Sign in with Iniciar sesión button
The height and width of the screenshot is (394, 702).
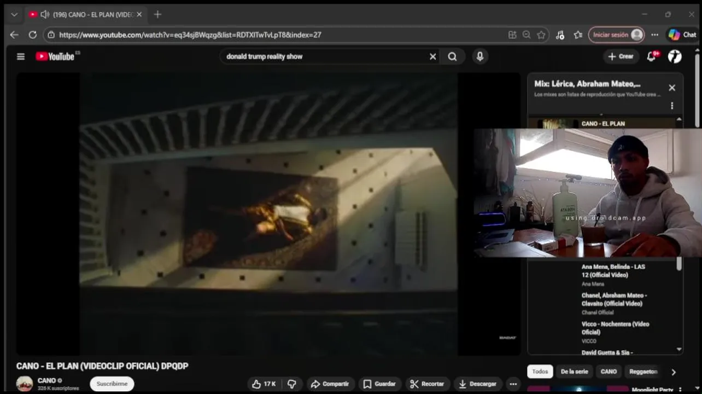(x=616, y=34)
